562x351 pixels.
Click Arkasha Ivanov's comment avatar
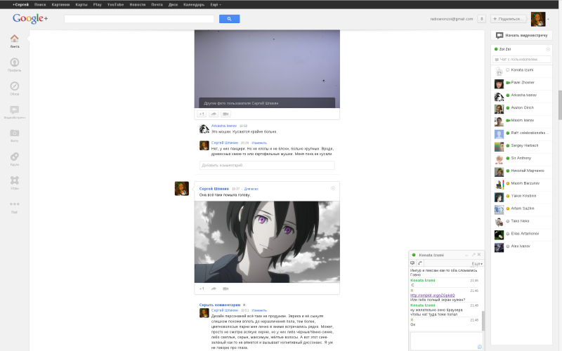click(x=204, y=128)
